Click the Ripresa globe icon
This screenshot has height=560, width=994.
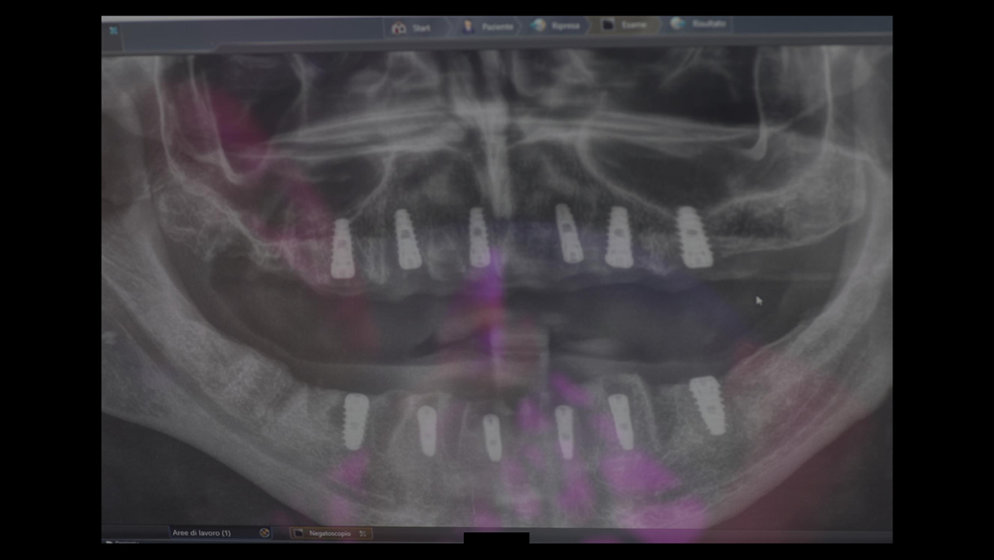coord(539,26)
